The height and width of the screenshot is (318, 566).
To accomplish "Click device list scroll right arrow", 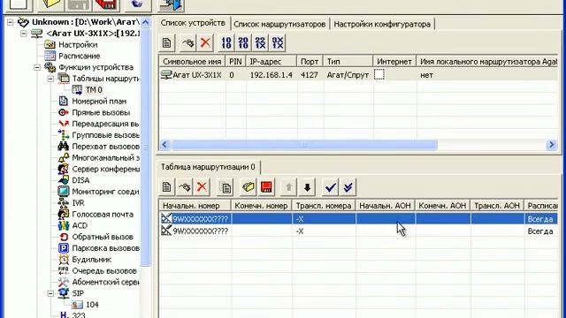I will click(552, 145).
